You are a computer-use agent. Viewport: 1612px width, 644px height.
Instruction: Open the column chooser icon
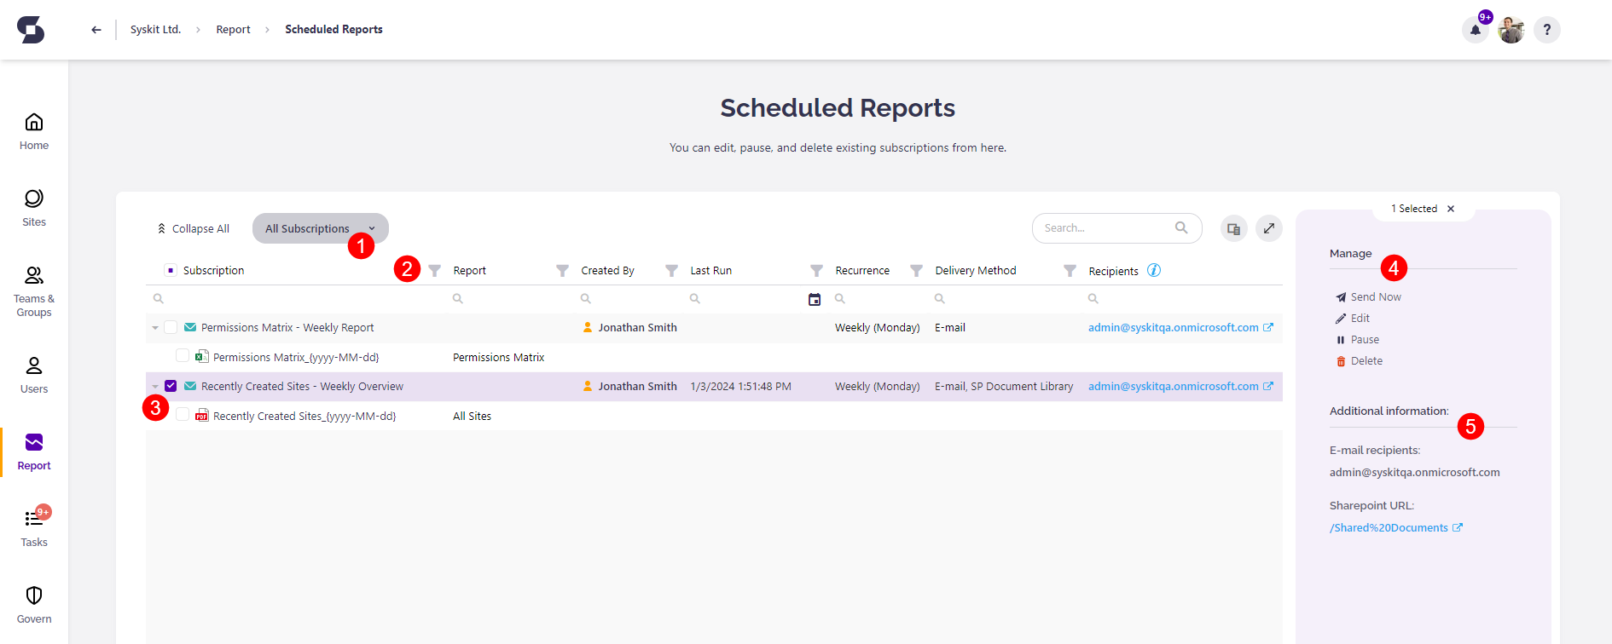pyautogui.click(x=1234, y=228)
